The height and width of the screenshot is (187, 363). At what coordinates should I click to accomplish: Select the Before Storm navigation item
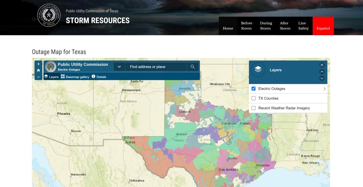(246, 26)
